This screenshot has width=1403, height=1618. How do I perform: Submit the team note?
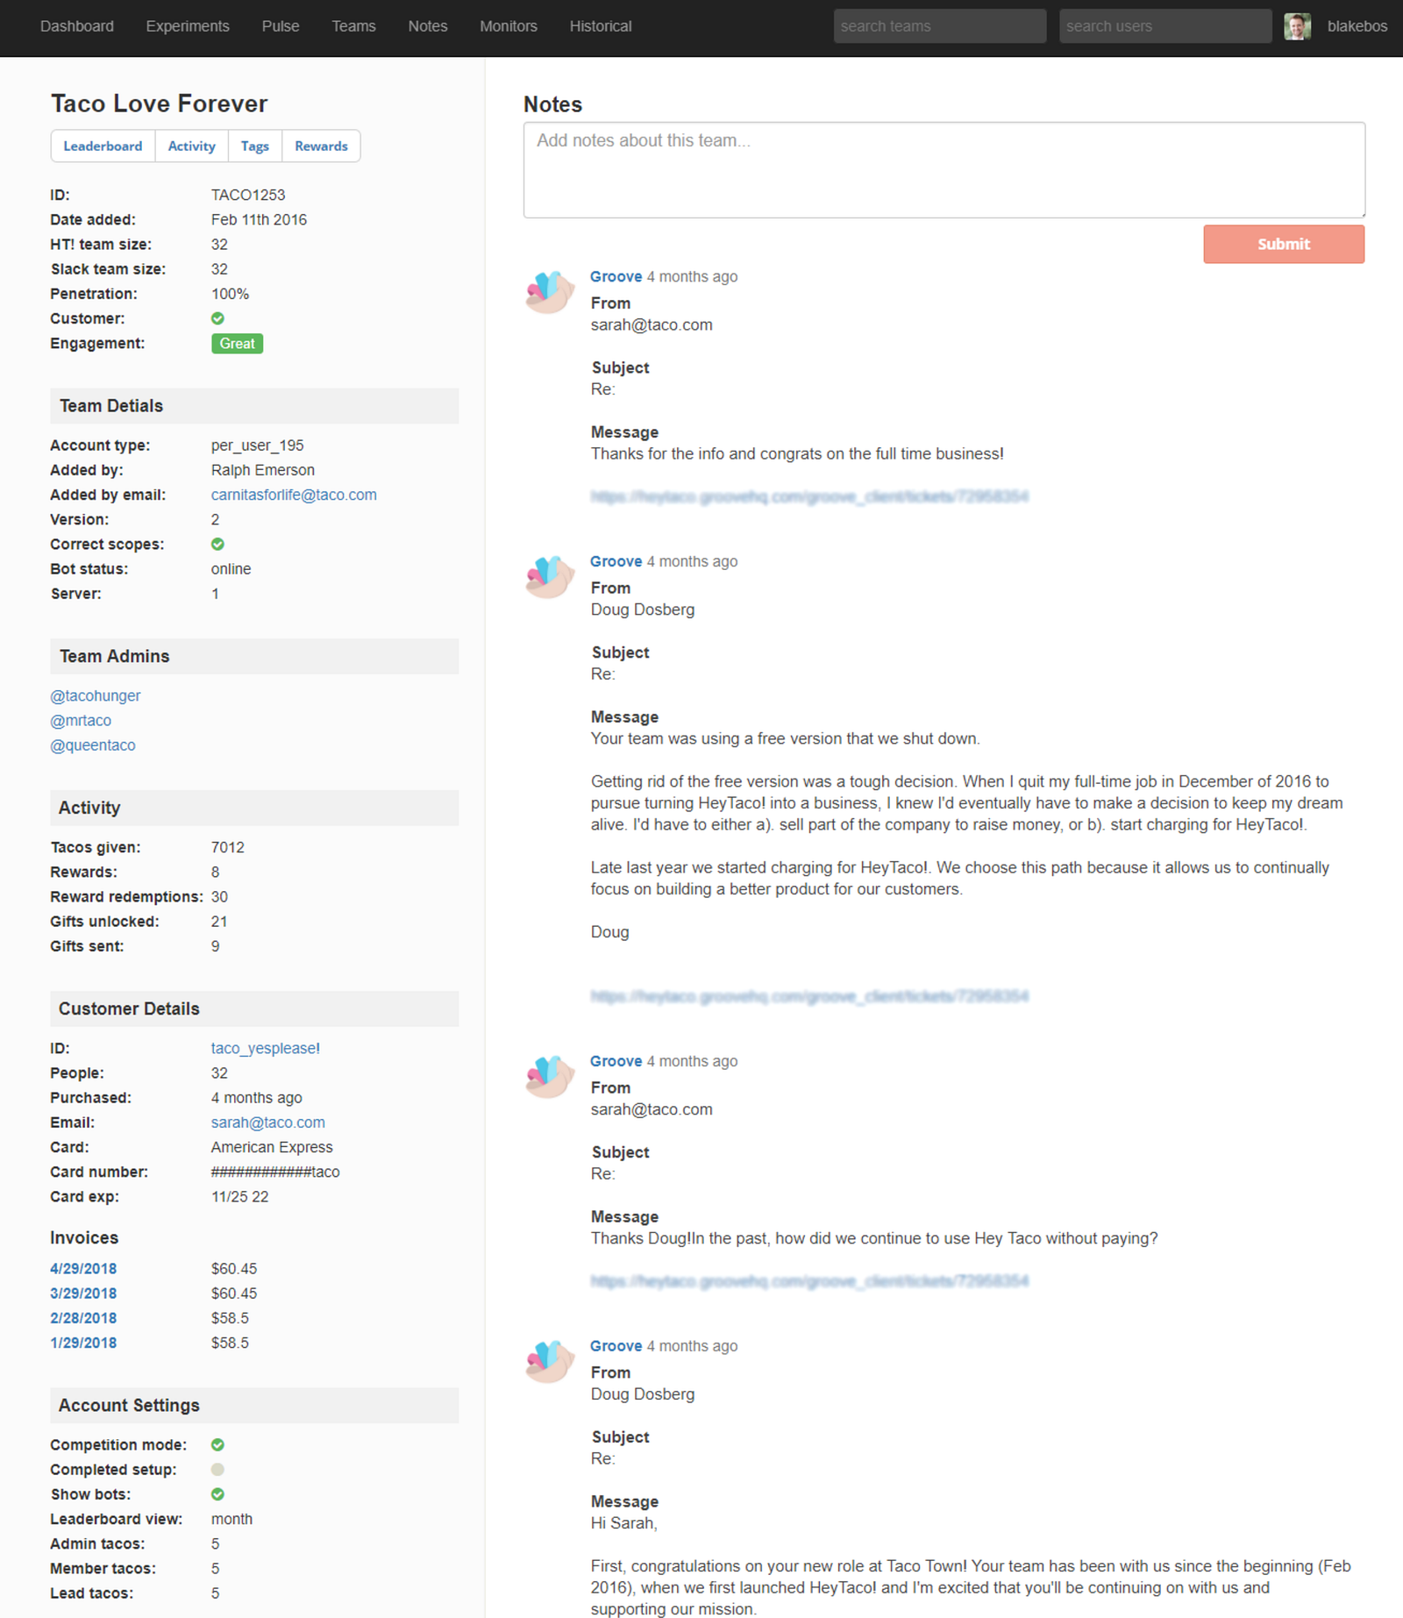[1284, 244]
